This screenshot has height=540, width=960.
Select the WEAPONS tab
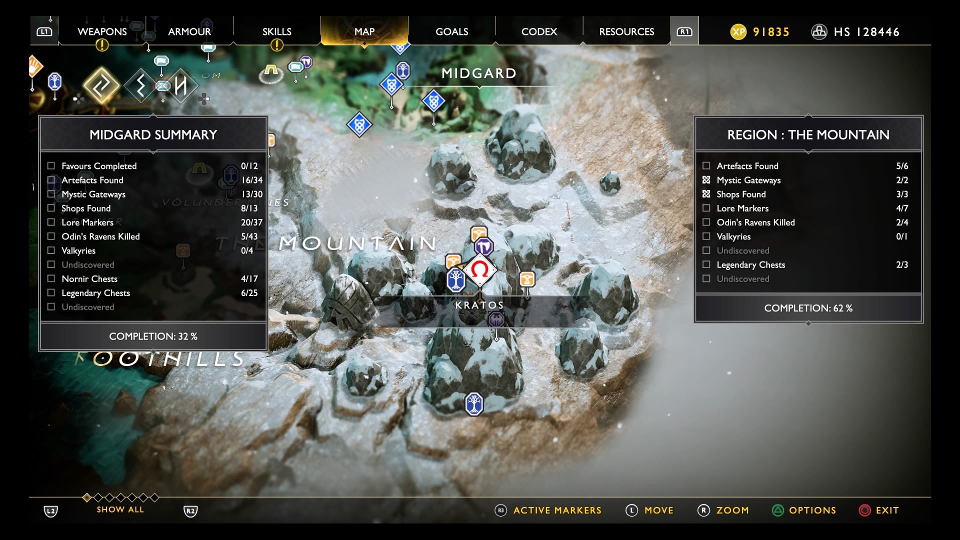click(102, 31)
